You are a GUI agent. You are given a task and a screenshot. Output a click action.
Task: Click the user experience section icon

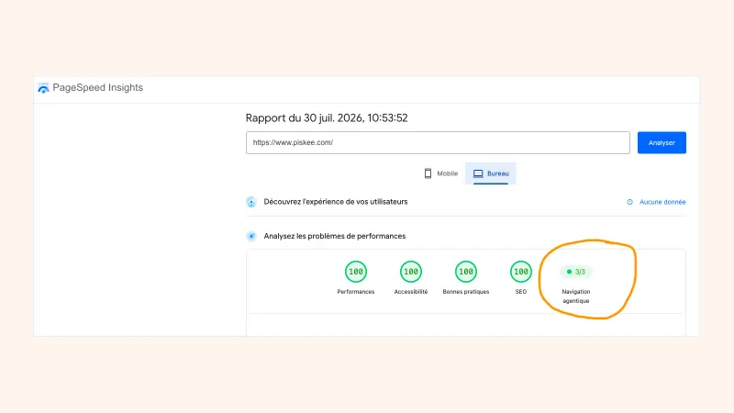pos(251,202)
